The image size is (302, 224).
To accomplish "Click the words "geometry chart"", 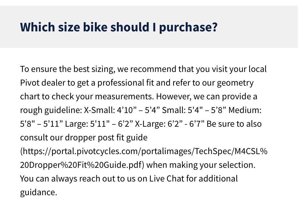I will (x=235, y=83).
